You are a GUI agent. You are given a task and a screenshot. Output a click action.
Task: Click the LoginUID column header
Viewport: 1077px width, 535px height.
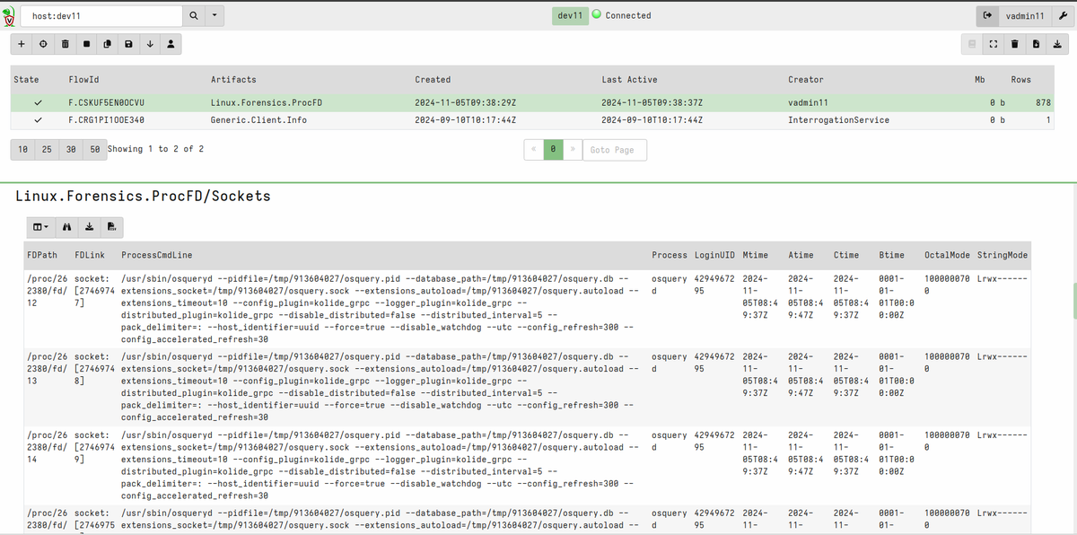point(715,256)
